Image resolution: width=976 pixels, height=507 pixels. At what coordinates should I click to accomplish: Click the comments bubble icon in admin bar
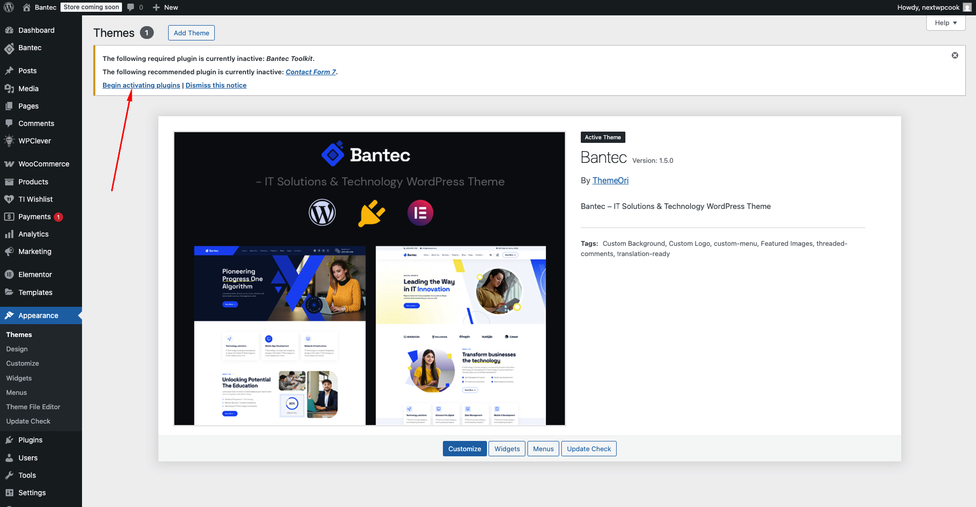click(x=131, y=7)
